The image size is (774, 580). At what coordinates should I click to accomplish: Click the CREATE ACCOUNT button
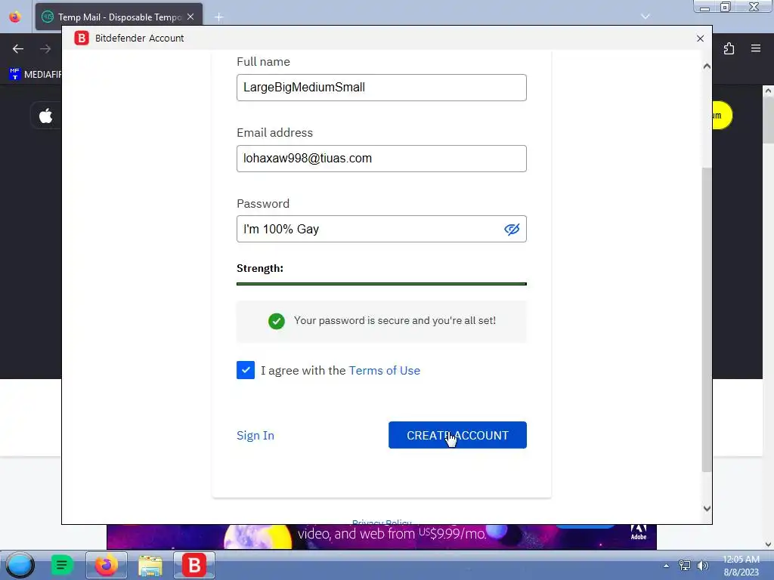[457, 435]
